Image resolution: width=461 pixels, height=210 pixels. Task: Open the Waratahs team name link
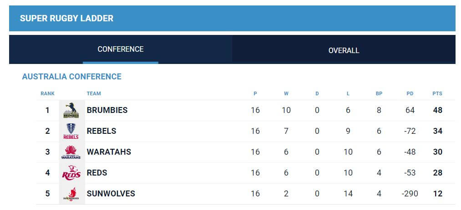(109, 151)
